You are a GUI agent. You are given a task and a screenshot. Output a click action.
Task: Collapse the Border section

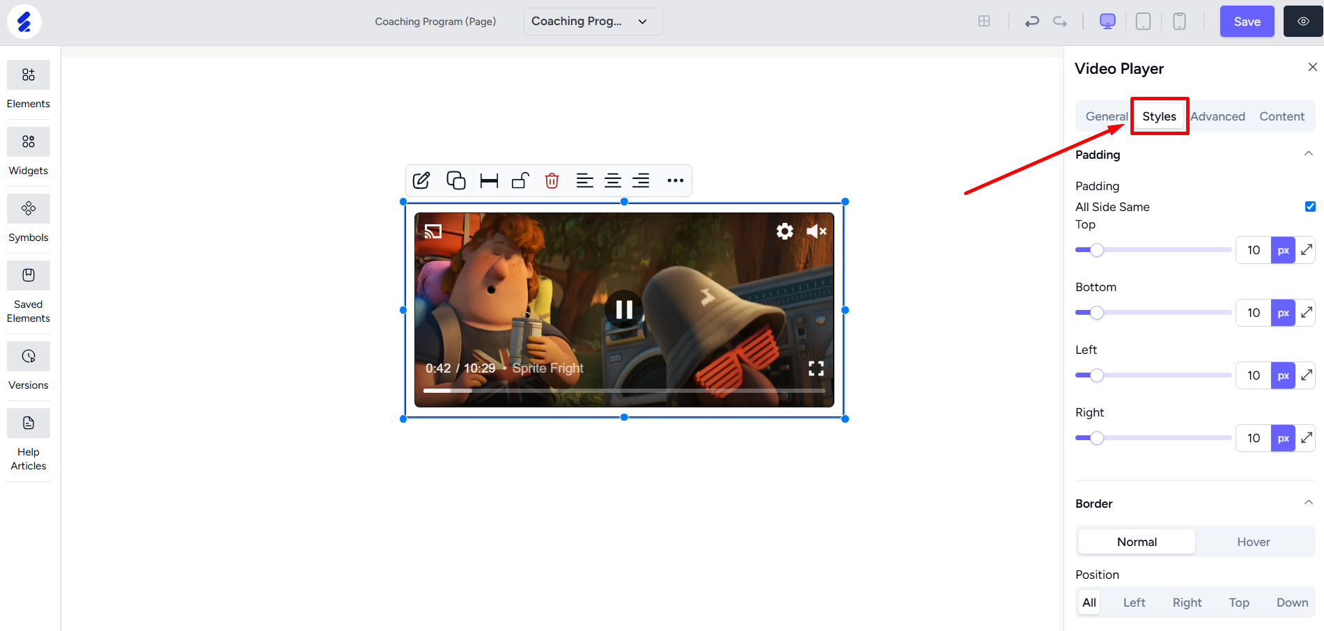(1309, 503)
